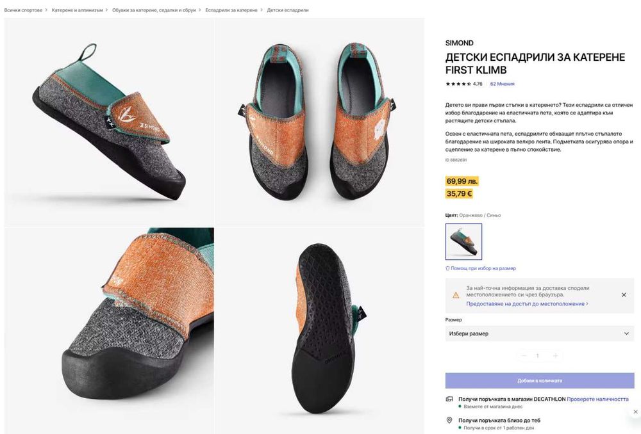Open 'Катерене и алпинизъм' breadcrumb

[x=78, y=10]
